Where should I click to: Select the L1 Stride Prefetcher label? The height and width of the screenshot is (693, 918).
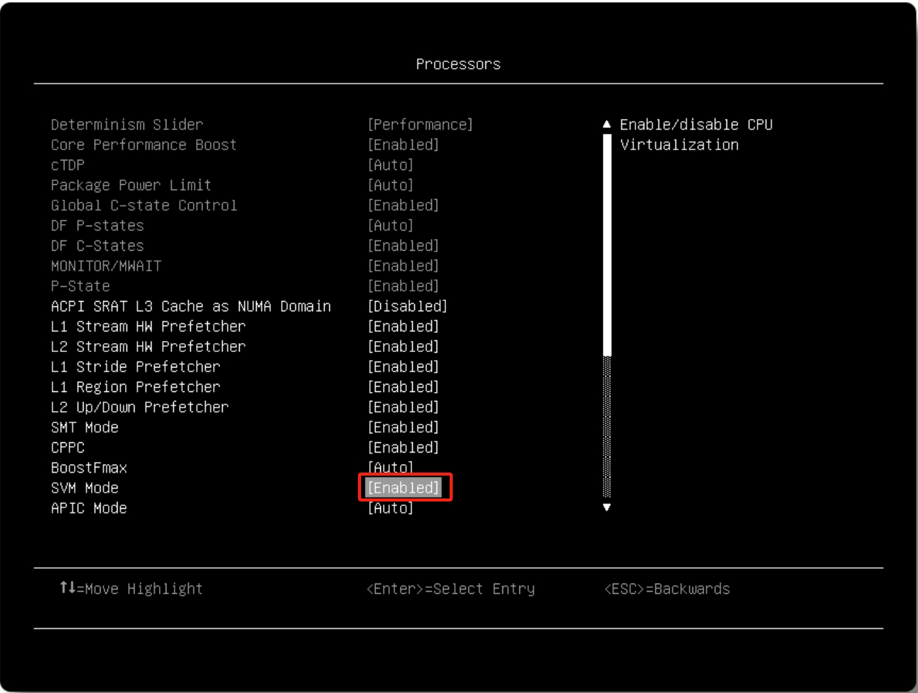(135, 367)
